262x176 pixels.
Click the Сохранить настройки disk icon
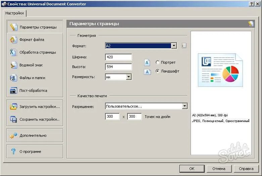pos(13,119)
